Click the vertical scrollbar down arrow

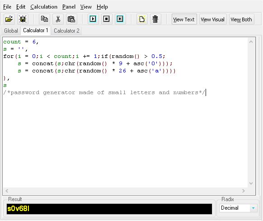pyautogui.click(x=251, y=183)
